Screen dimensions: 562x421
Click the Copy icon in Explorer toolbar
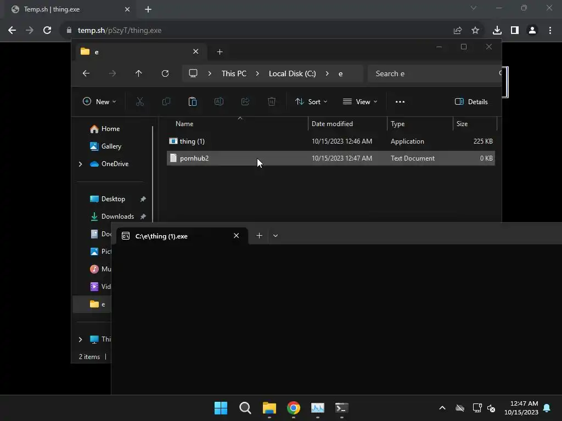pos(166,101)
